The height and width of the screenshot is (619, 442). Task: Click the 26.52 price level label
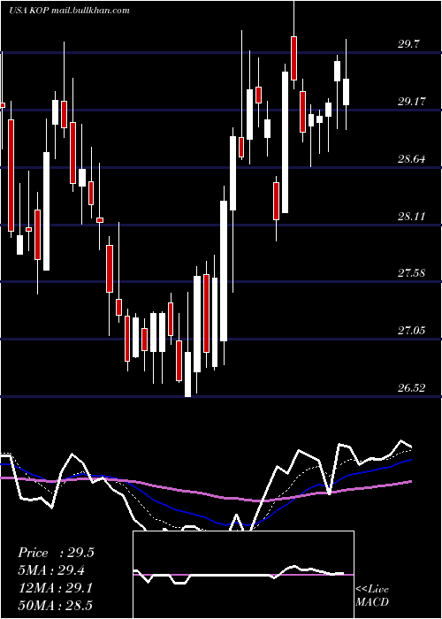[411, 388]
